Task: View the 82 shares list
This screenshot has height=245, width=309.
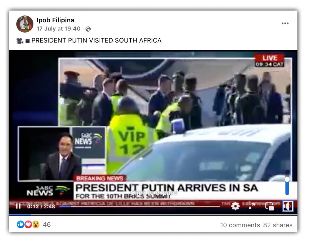Action: pos(278,225)
